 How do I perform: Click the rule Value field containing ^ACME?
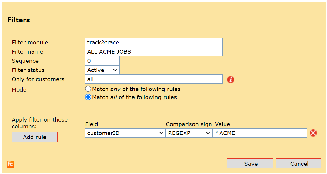click(x=260, y=133)
